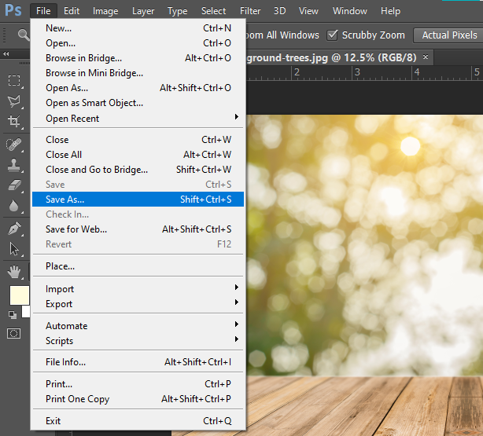
Task: Collapse the tools panel with double arrows
Action: pyautogui.click(x=6, y=54)
